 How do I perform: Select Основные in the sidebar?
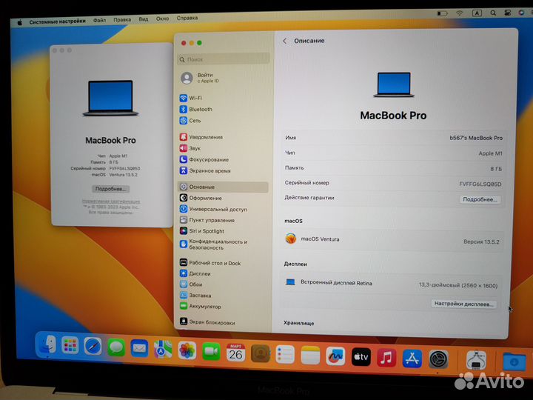coord(223,187)
